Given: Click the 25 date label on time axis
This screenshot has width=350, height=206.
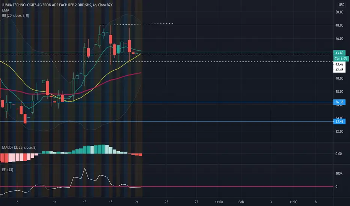Looking at the screenshot, I should [166, 202].
